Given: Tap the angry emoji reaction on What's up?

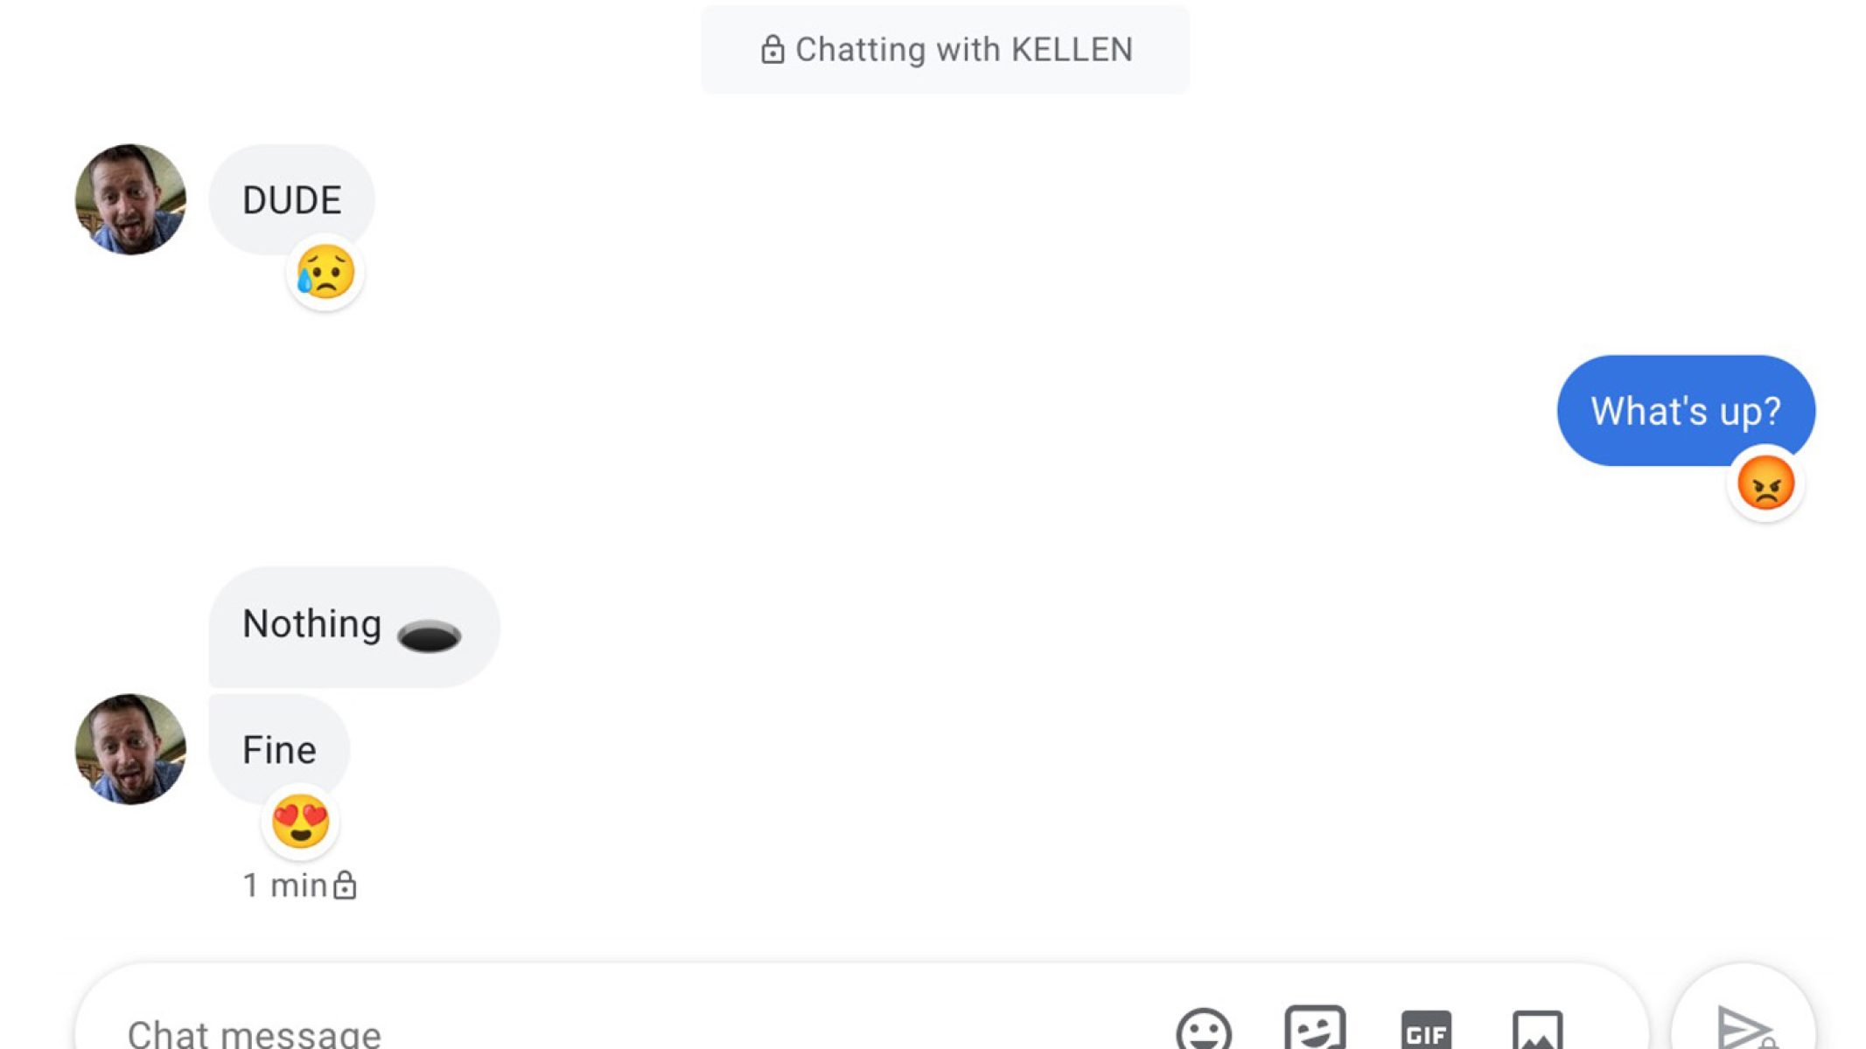Looking at the screenshot, I should tap(1765, 483).
